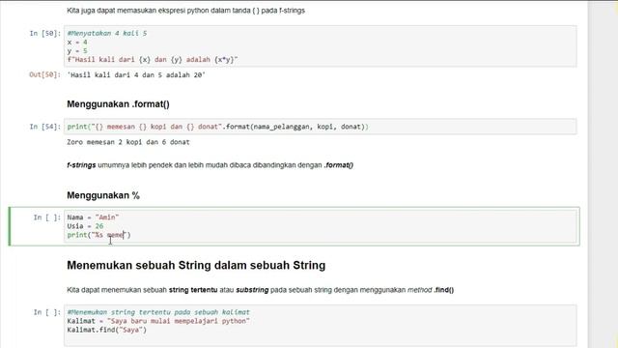Click inside the active cell with Nama = "Amin"
Viewport: 618px width, 348px height.
(x=322, y=226)
